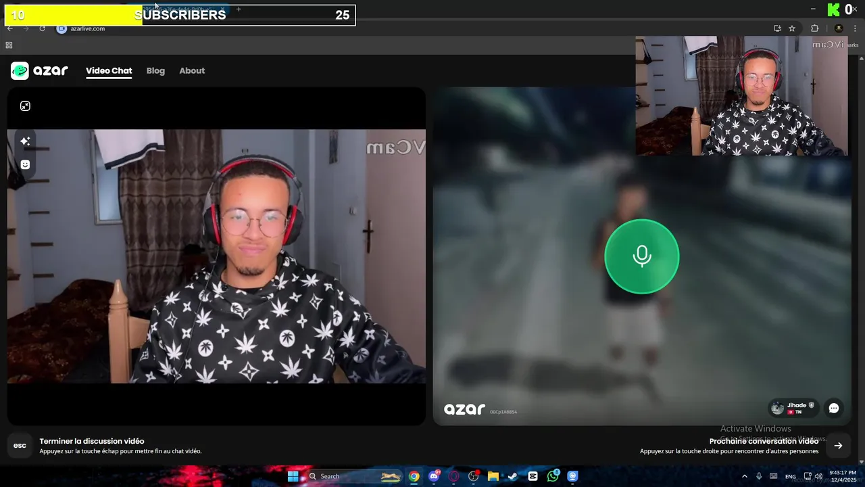Viewport: 865px width, 487px height.
Task: Show hidden system tray icons
Action: 745,476
